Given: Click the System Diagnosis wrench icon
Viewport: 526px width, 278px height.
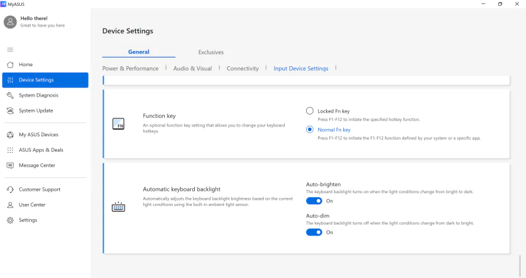Looking at the screenshot, I should click(11, 95).
